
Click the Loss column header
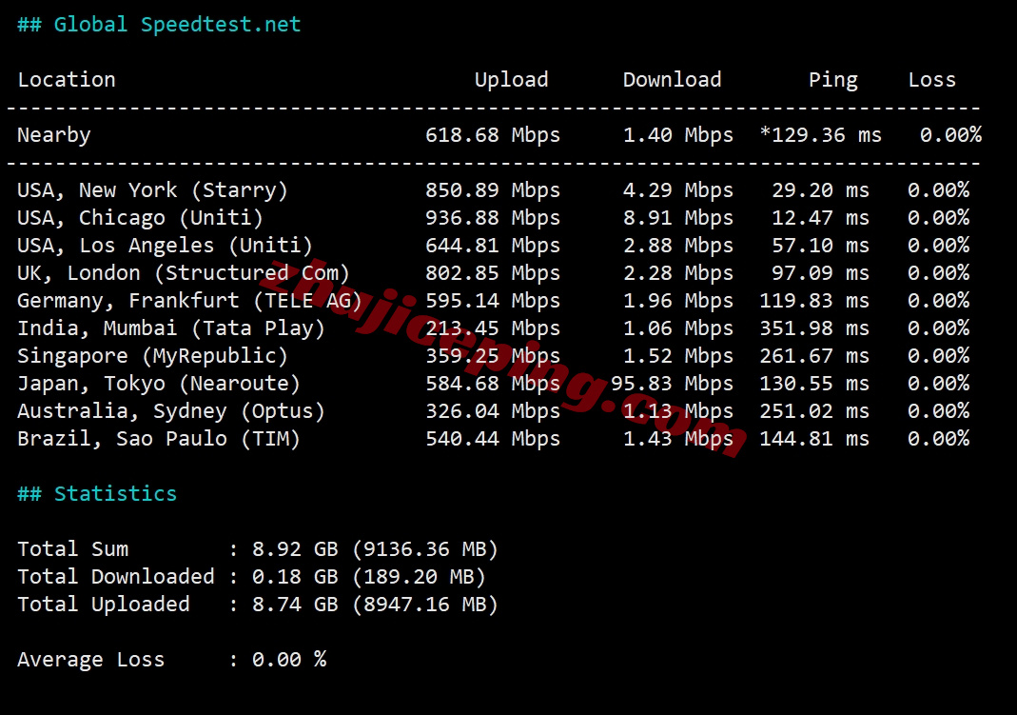pos(931,80)
